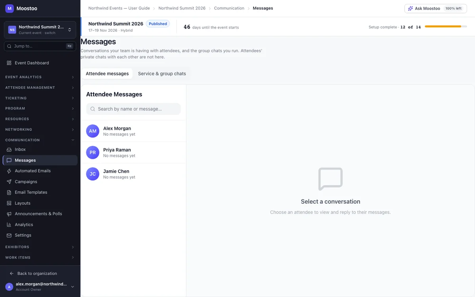This screenshot has height=297, width=475.
Task: Go to Event Dashboard
Action: coord(40,63)
